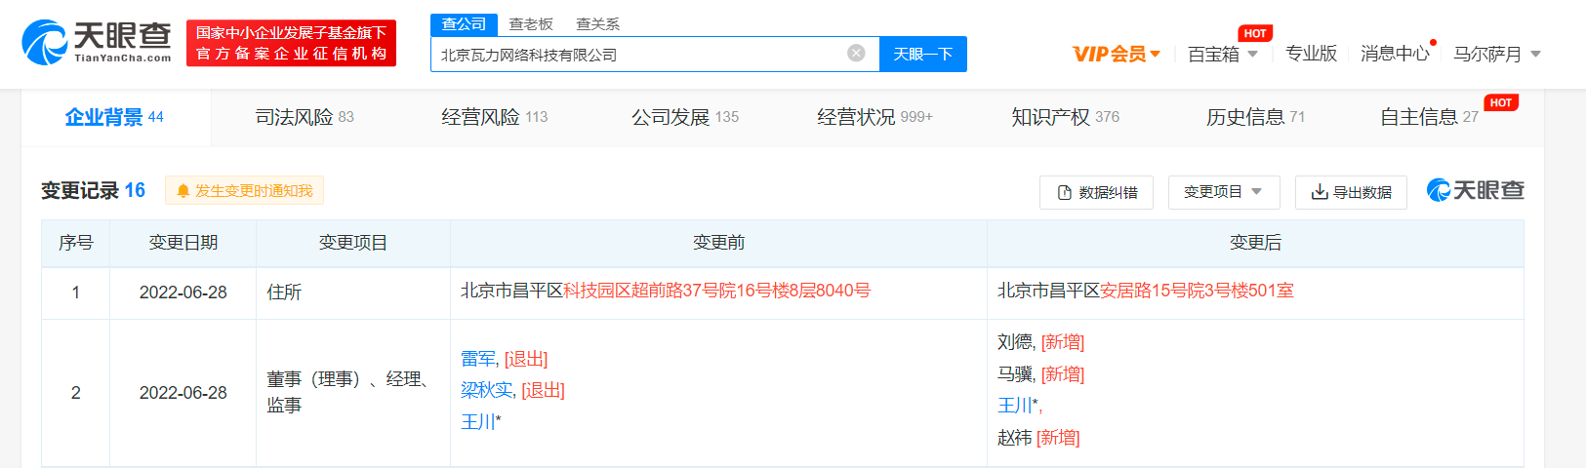Click 发生变更时通知我 notify button
The width and height of the screenshot is (1586, 468).
coord(244,190)
